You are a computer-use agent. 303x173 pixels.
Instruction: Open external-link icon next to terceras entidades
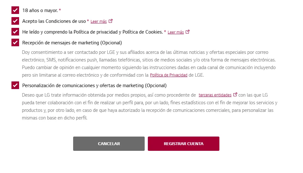point(235,94)
